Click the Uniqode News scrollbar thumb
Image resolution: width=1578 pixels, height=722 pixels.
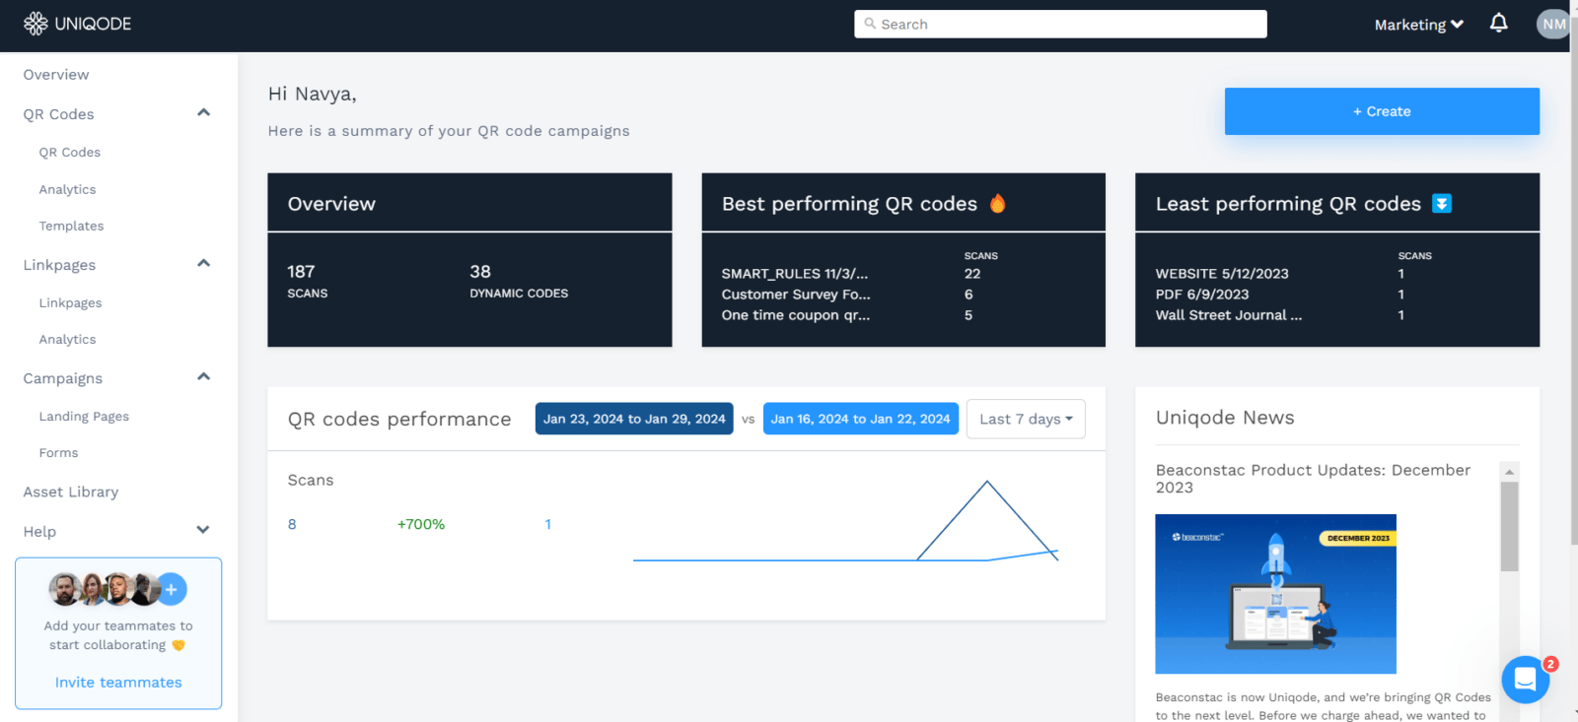tap(1509, 526)
